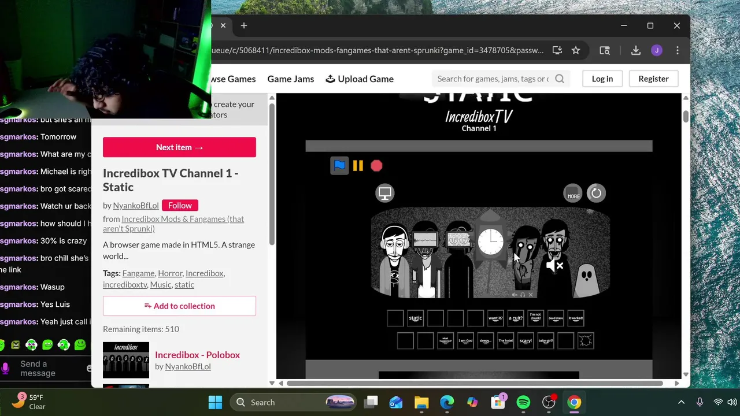Open the Chrome three-dot menu
The image size is (740, 416).
pos(678,50)
